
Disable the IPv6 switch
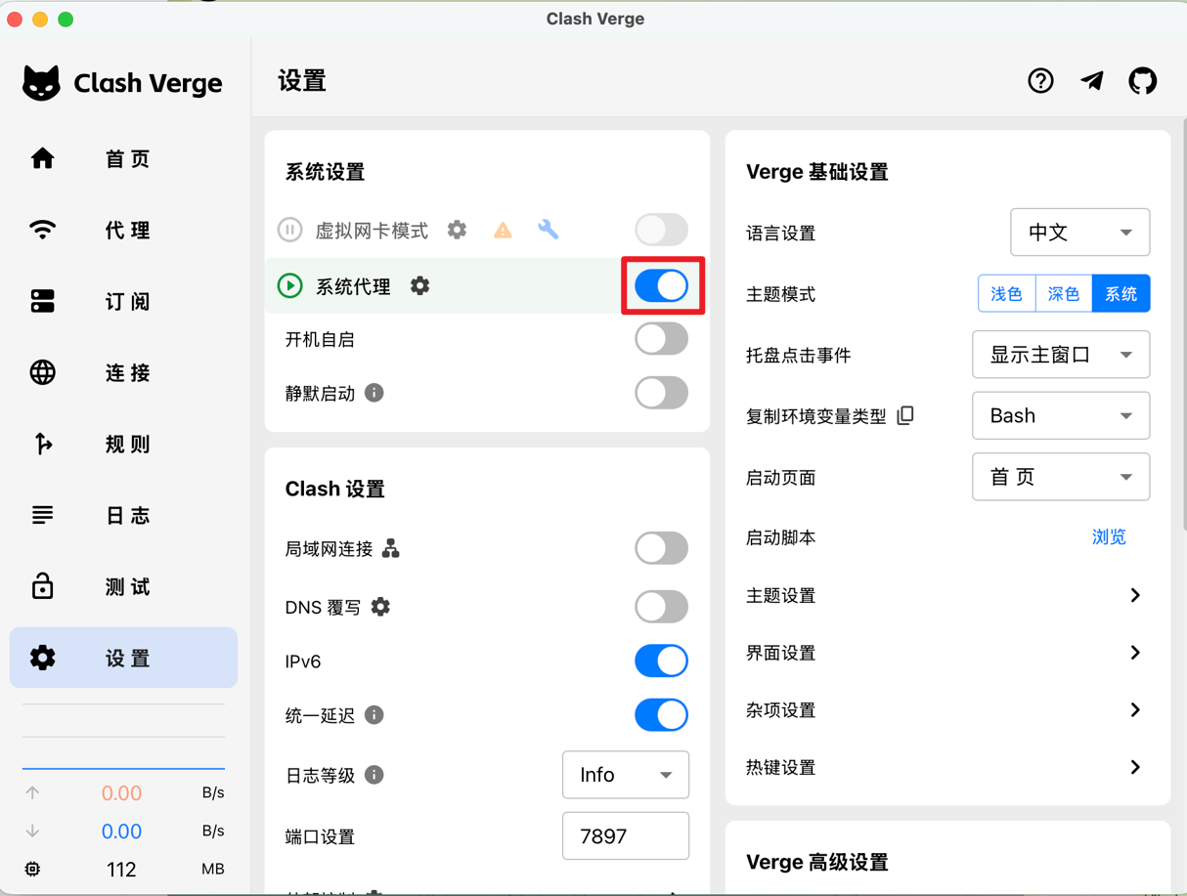coord(662,661)
